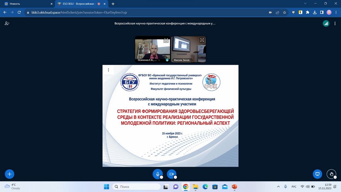This screenshot has height=192, width=341.
Task: Open the conference three-dot options menu
Action: pos(335,23)
